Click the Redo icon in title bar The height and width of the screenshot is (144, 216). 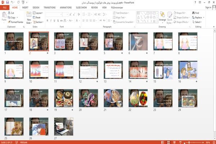18,3
